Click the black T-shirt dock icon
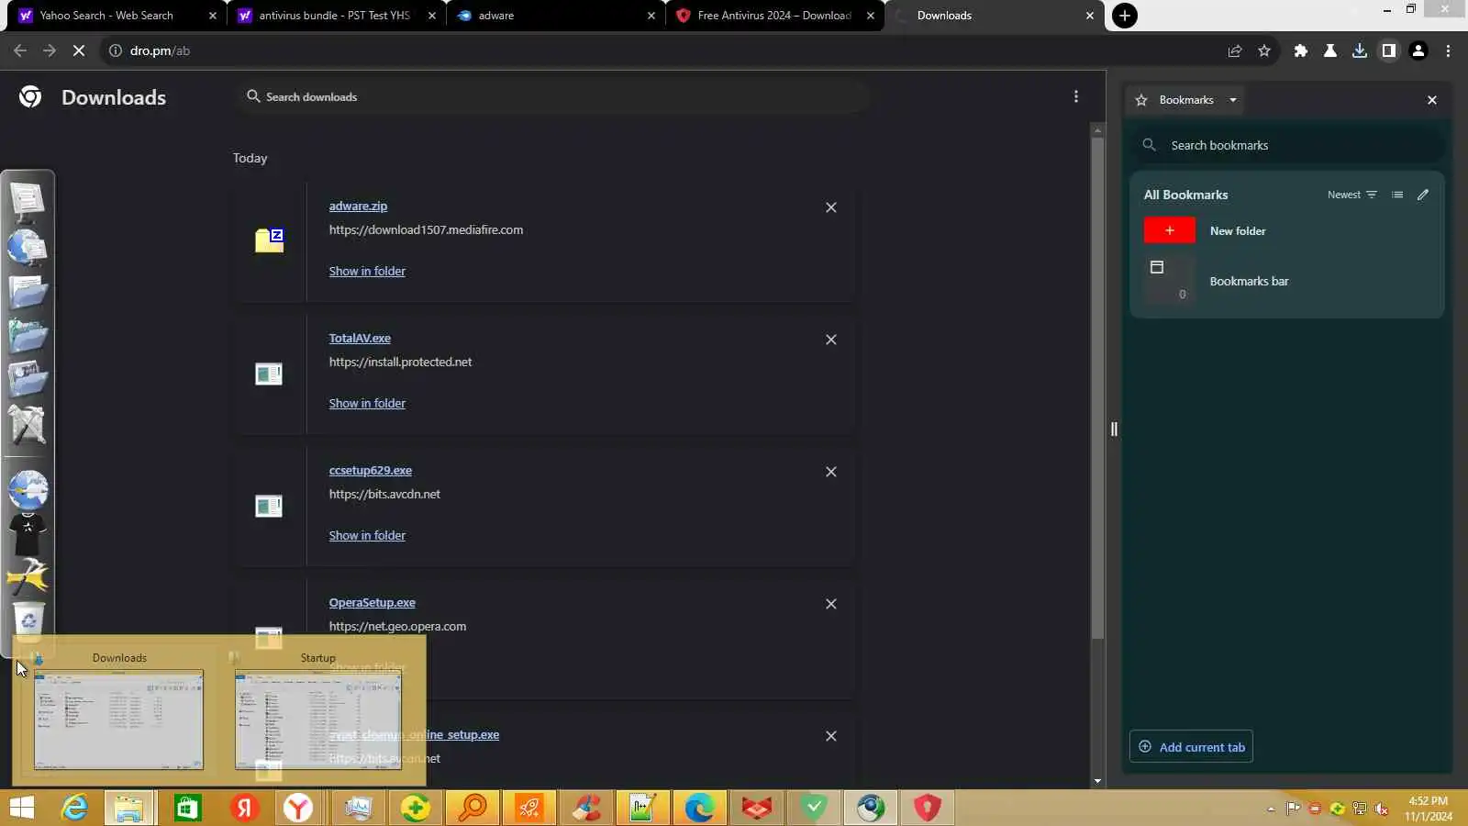 pos(28,533)
